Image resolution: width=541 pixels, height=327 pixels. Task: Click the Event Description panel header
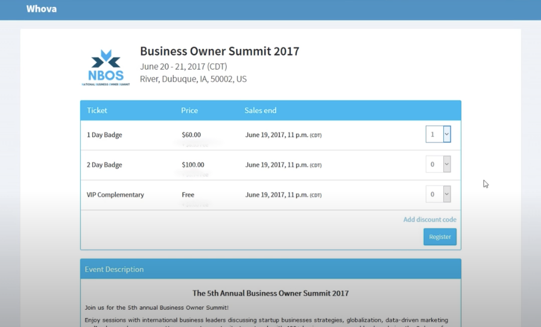point(114,269)
